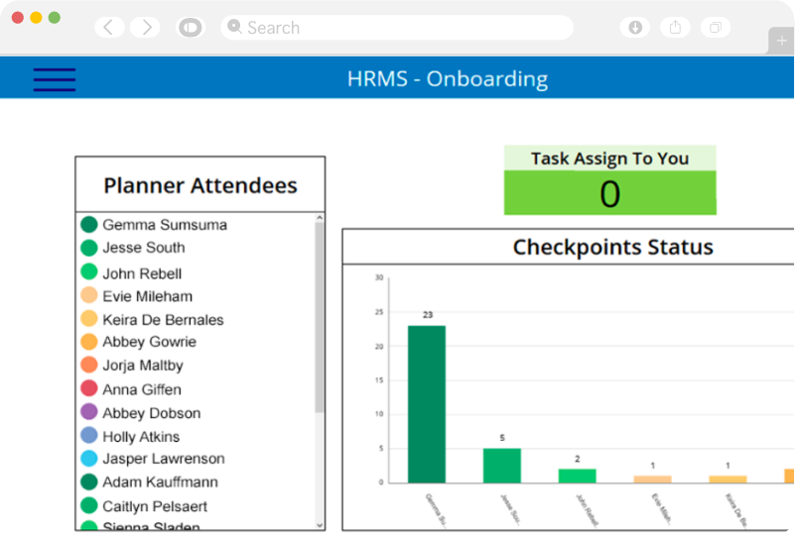Toggle the reader view icon
Image resolution: width=795 pixels, height=536 pixels.
190,28
